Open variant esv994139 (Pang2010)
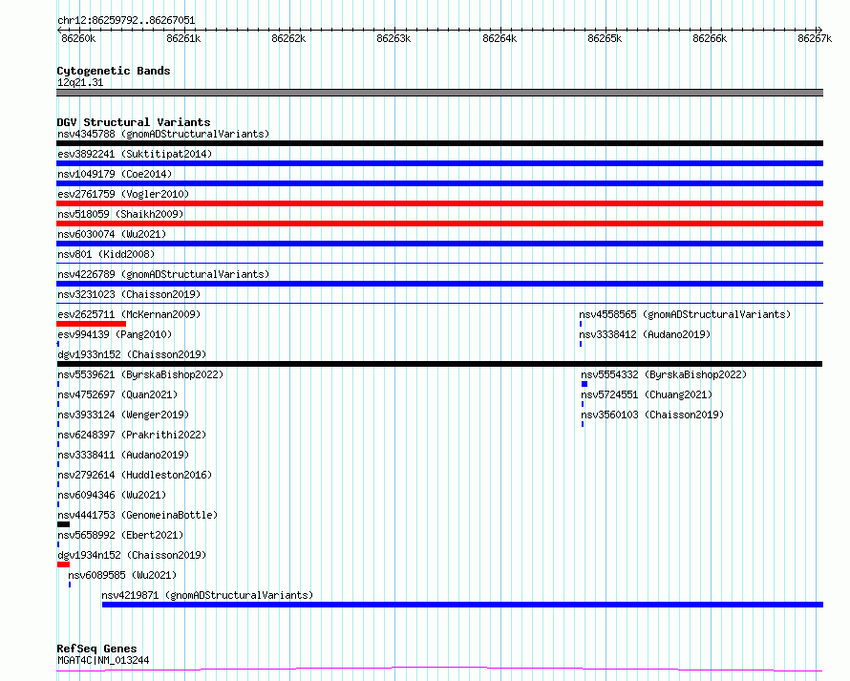This screenshot has width=850, height=681. (115, 334)
